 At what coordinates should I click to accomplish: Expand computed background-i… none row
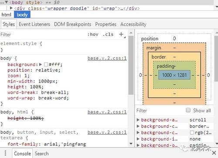[138, 139]
